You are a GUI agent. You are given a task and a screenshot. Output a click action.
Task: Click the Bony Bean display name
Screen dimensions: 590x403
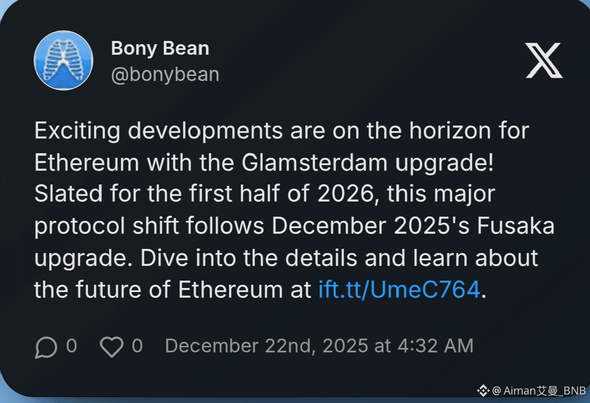160,49
